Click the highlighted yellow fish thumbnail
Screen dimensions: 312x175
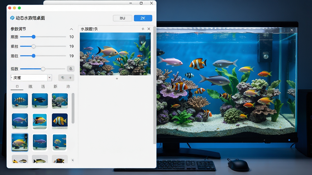(x=20, y=142)
